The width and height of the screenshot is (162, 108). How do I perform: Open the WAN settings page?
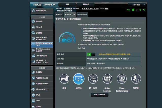pos(42,84)
